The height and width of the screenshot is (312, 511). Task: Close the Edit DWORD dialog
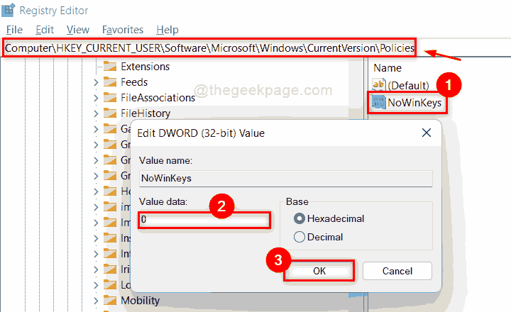pyautogui.click(x=427, y=133)
